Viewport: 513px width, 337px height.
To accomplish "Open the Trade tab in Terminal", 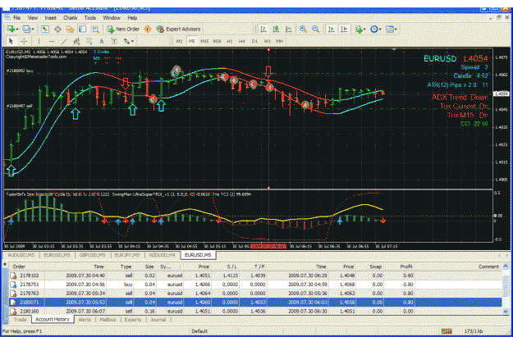I will click(21, 320).
